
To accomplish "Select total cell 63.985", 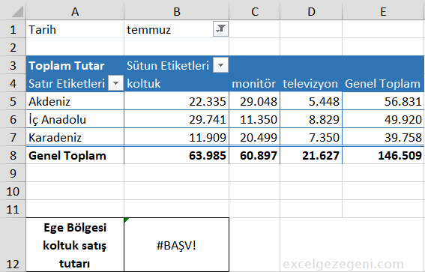I will pyautogui.click(x=176, y=155).
